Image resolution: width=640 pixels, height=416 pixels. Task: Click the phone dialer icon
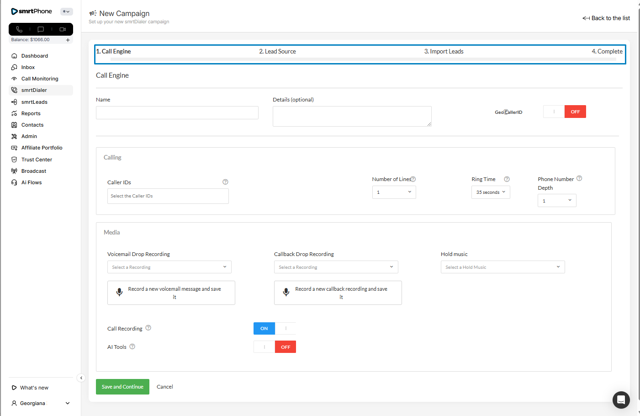tap(19, 29)
